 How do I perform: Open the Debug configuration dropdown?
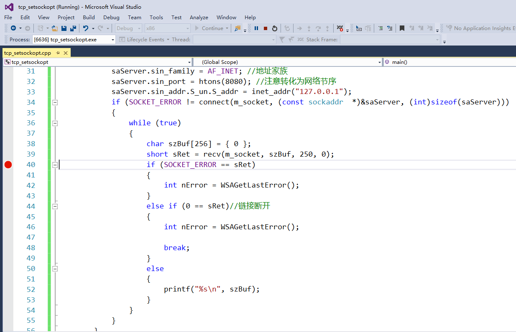coord(128,28)
